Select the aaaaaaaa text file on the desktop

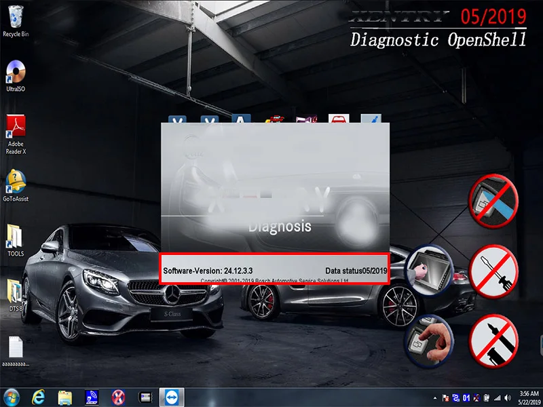tap(16, 351)
